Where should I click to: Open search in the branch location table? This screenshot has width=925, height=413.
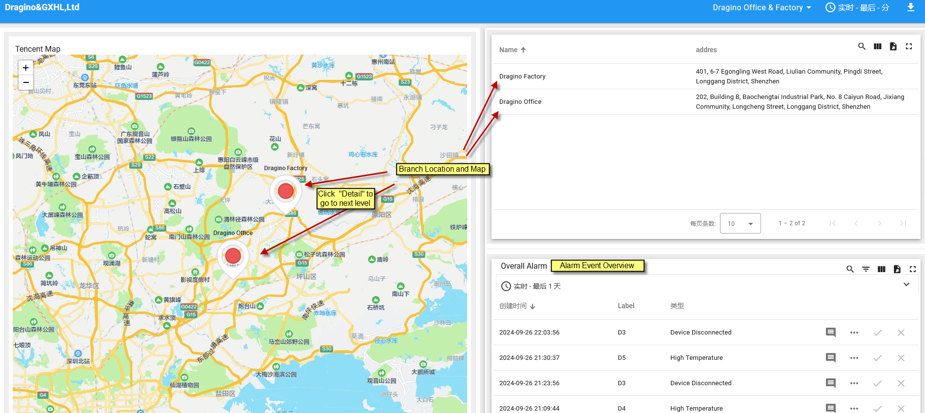click(x=862, y=46)
